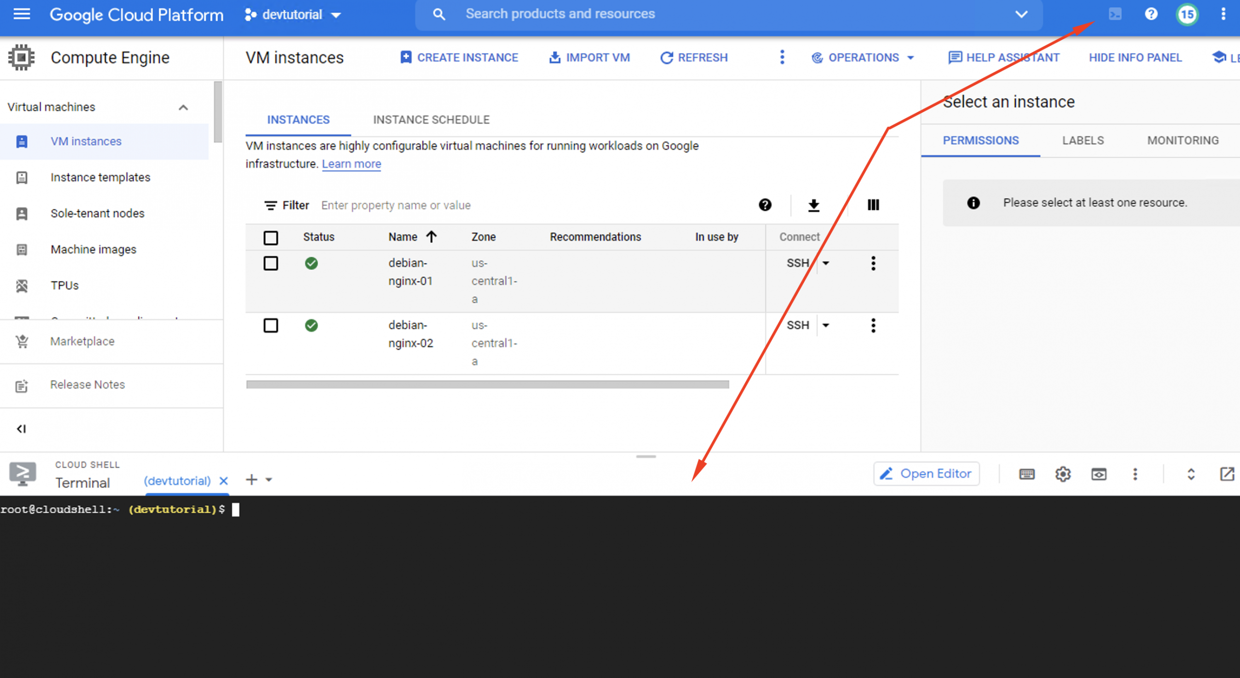Refresh the VM instances list
Screen dimensions: 1240x678
click(694, 58)
